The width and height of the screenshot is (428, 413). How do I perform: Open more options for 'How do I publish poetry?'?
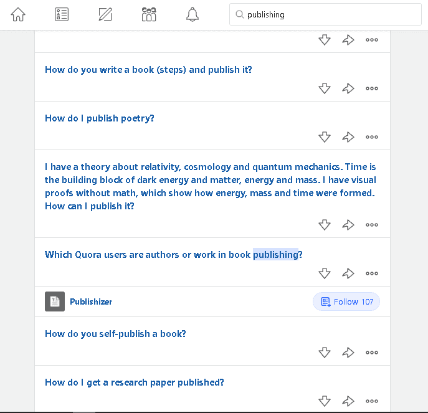(x=372, y=137)
